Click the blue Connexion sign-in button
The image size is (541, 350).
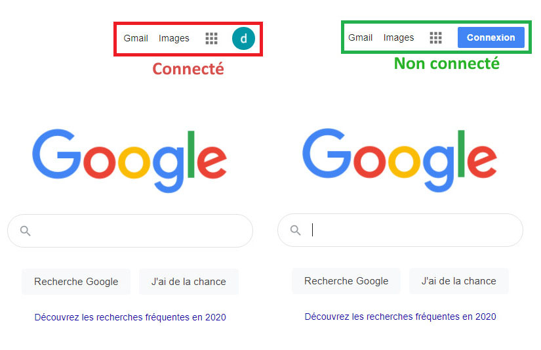[x=491, y=37]
